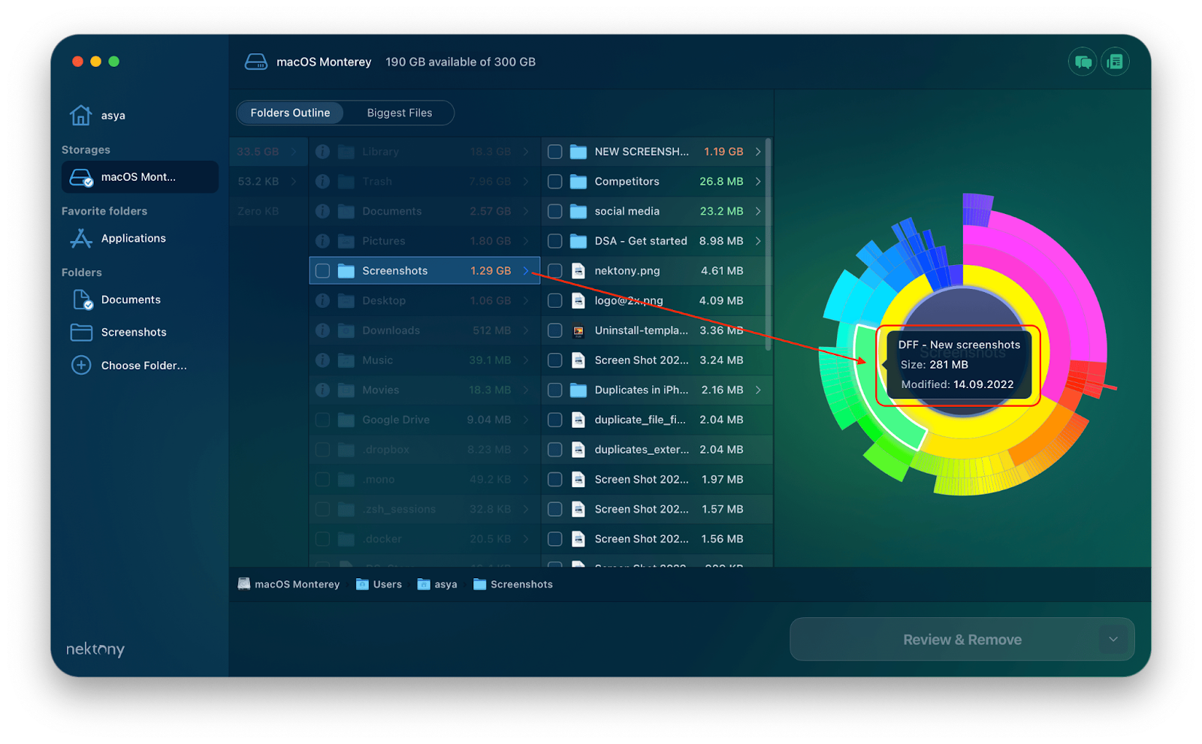Expand the Screenshots folder chevron
Image resolution: width=1202 pixels, height=744 pixels.
(x=526, y=271)
